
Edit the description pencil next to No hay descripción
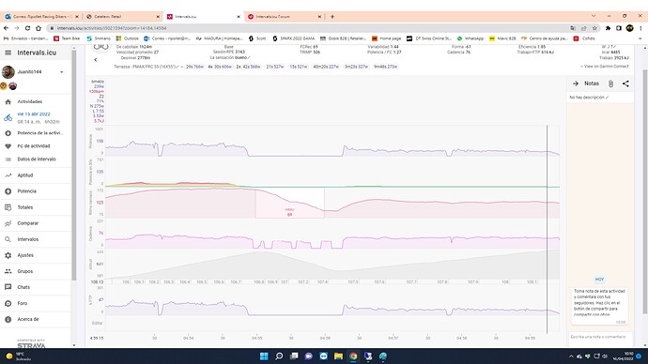pos(607,98)
